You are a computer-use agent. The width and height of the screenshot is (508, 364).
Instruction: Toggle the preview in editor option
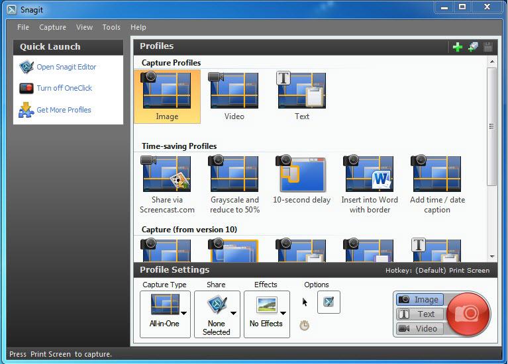(x=329, y=302)
